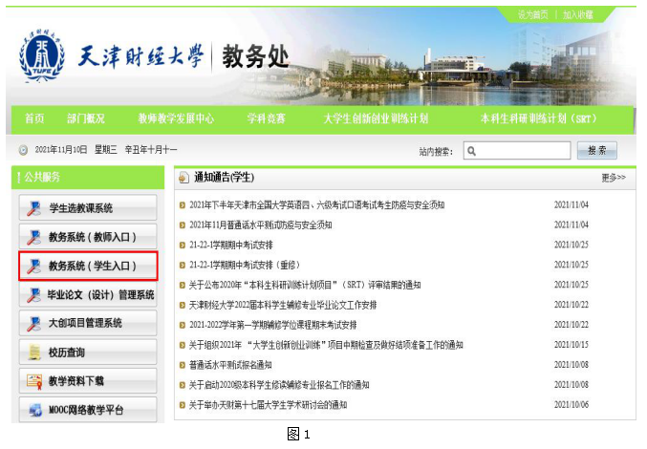Image resolution: width=647 pixels, height=449 pixels.
Task: Click the 搜索 search button
Action: click(x=597, y=151)
